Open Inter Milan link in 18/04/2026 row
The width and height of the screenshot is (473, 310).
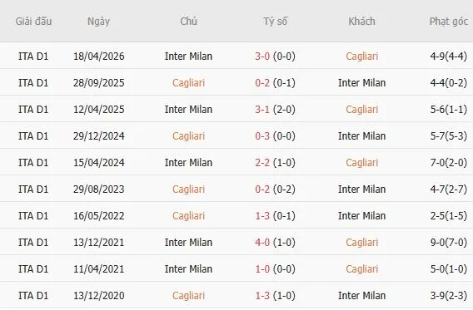tap(188, 57)
